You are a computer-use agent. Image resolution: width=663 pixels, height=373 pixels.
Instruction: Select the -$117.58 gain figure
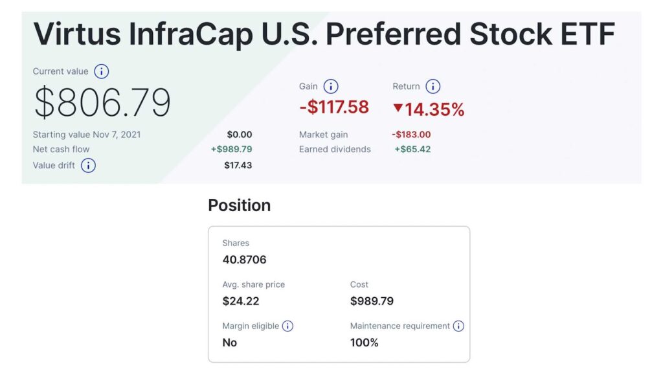(x=334, y=107)
